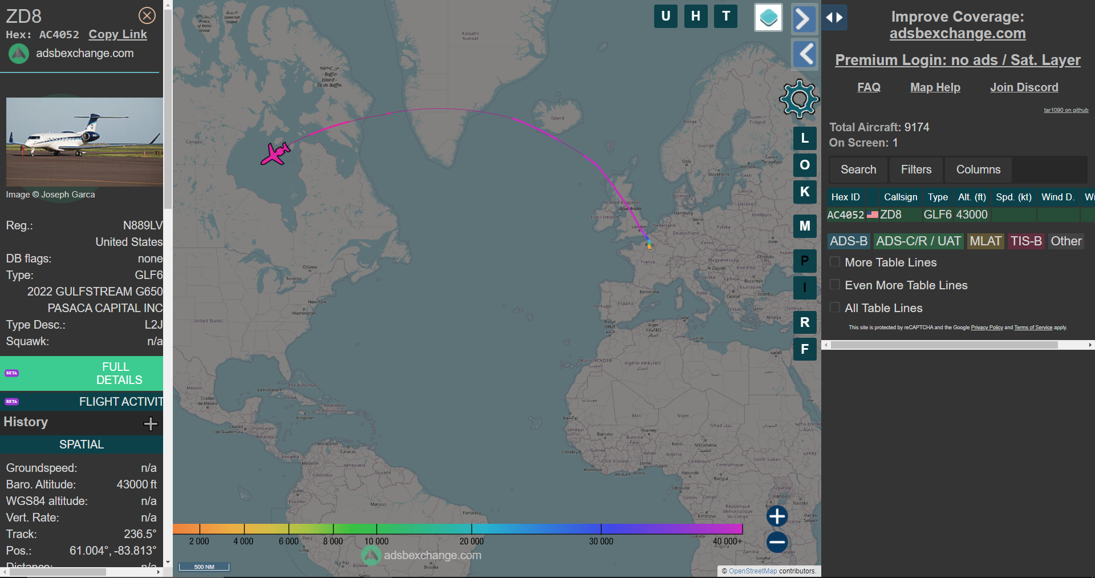Click the 43000 altitude cell in table
1095x578 pixels.
tap(972, 215)
